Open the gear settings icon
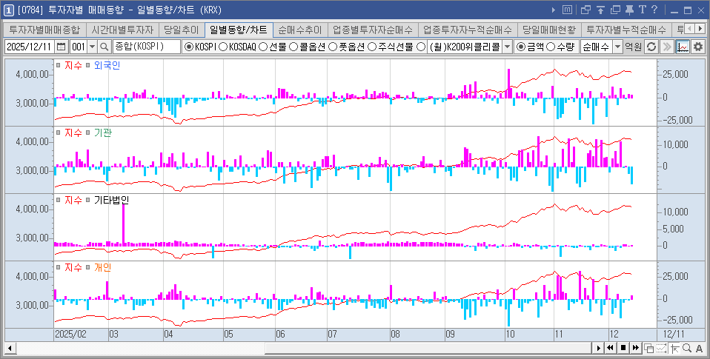 click(x=698, y=47)
